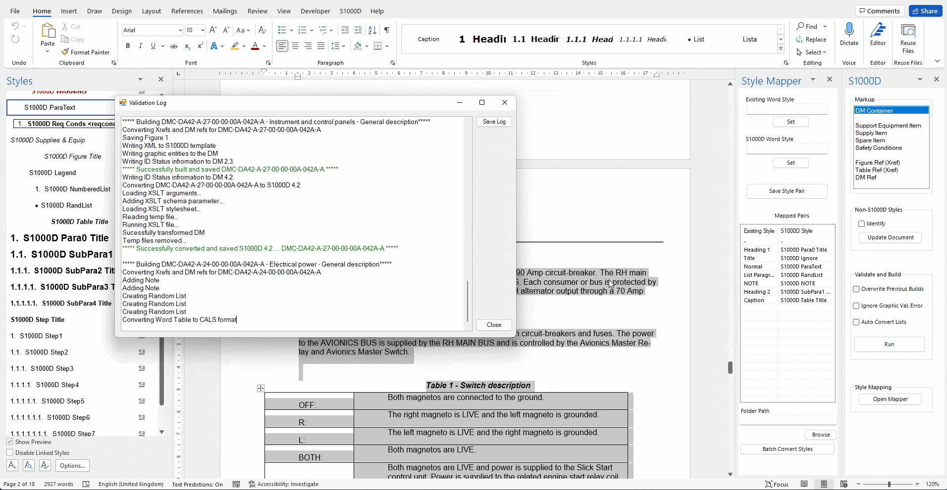The height and width of the screenshot is (490, 947).
Task: Check the Identify checkbox
Action: (861, 223)
